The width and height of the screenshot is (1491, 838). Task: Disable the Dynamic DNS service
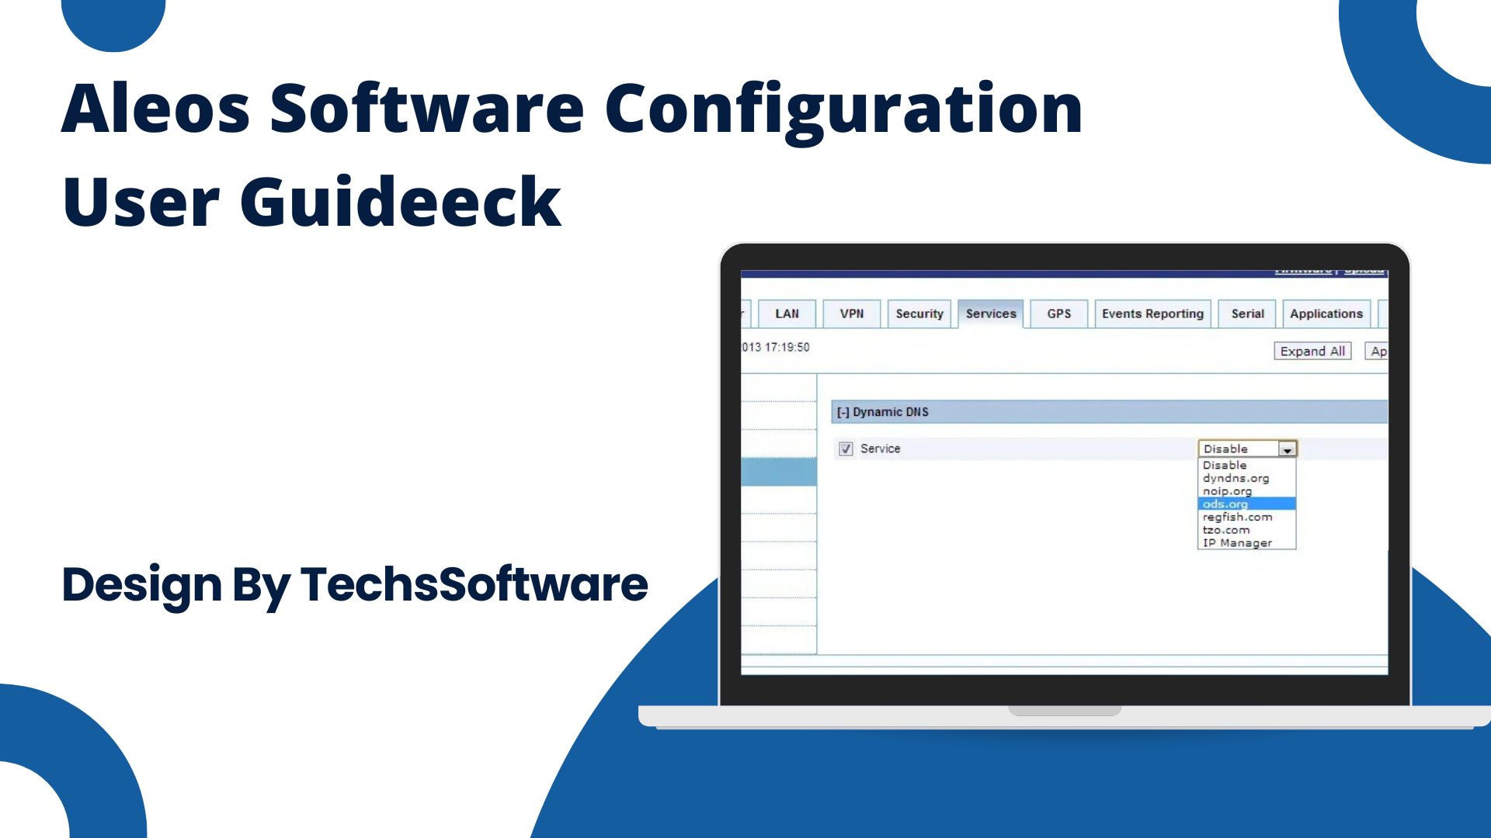pyautogui.click(x=1225, y=465)
